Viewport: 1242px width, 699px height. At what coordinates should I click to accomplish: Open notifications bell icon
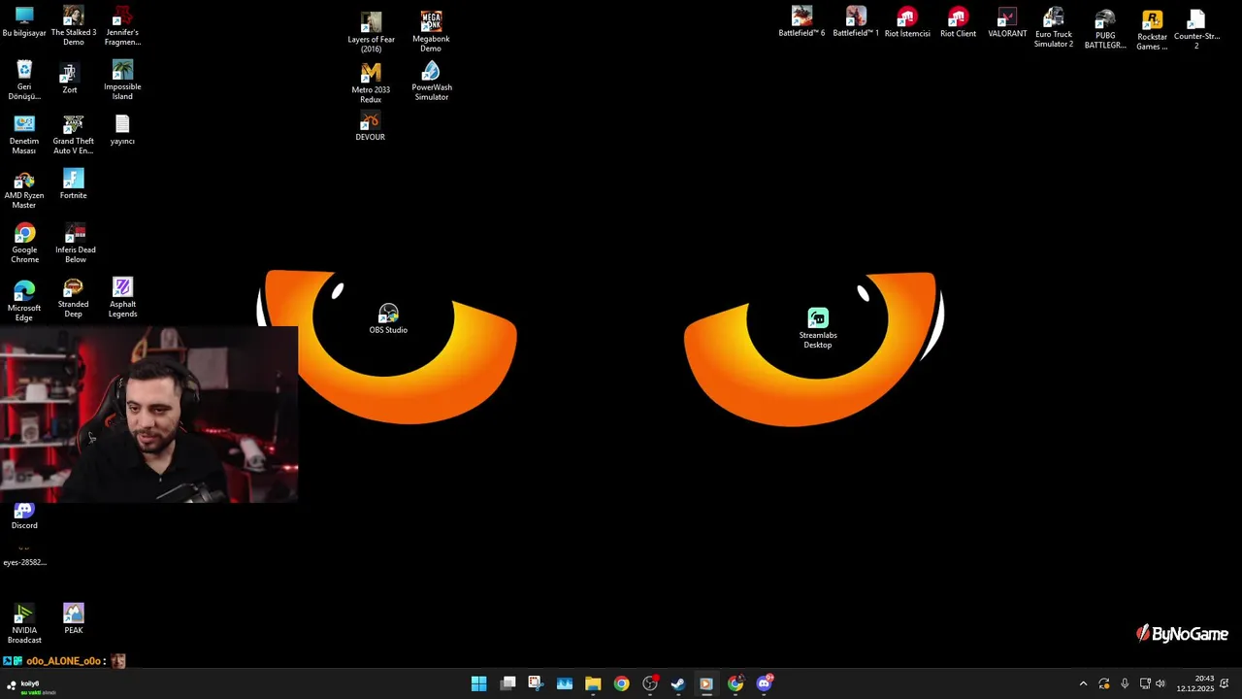[x=1225, y=683]
